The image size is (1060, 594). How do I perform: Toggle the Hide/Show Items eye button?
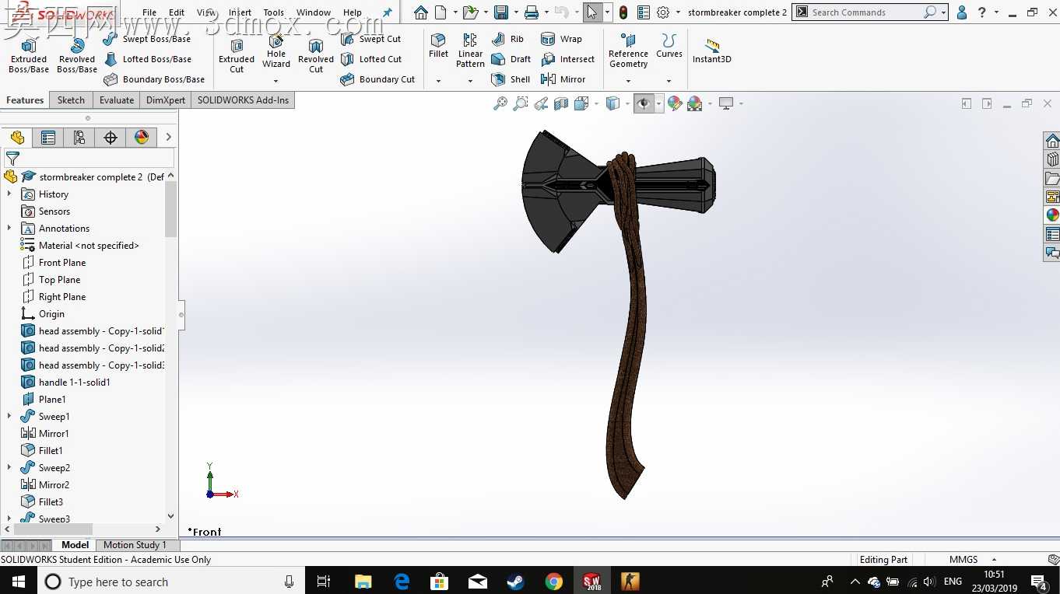click(644, 103)
